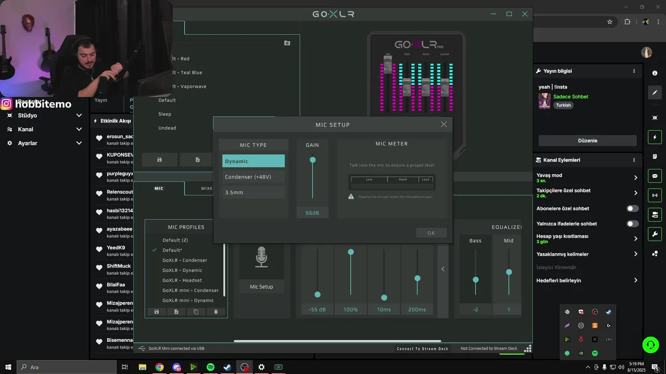
Task: Click the lightning quick actions icon
Action: click(655, 137)
